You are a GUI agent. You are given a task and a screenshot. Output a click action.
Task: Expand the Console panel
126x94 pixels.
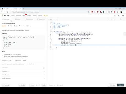click(52, 85)
